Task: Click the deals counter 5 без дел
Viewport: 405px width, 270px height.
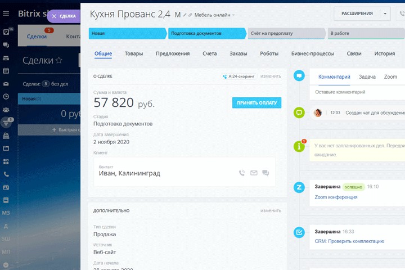Action: pyautogui.click(x=46, y=84)
